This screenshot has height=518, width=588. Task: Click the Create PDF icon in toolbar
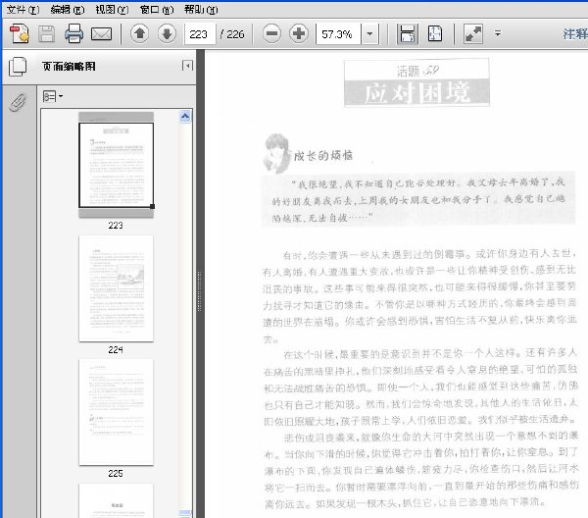pos(20,33)
